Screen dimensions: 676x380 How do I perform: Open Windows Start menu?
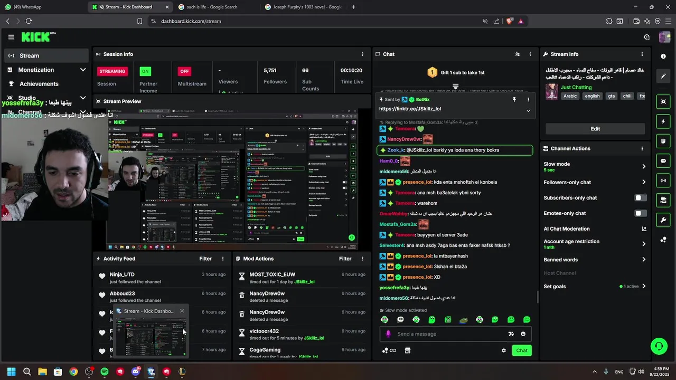pyautogui.click(x=11, y=372)
